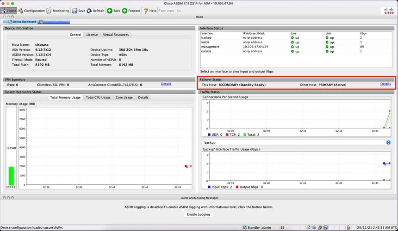Click the third status bar icon
The image size is (398, 231).
tap(320, 227)
